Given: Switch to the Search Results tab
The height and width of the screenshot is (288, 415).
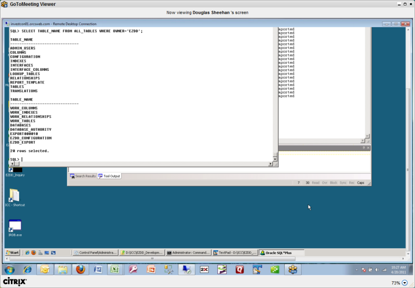Looking at the screenshot, I should (x=83, y=176).
